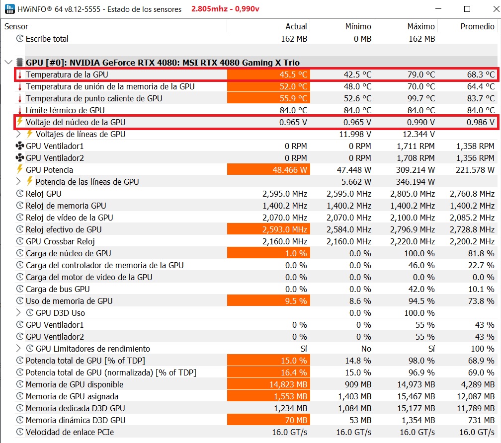Image resolution: width=501 pixels, height=443 pixels.
Task: Click clock icon beside Memoria de GPU disponible
Action: pos(20,384)
